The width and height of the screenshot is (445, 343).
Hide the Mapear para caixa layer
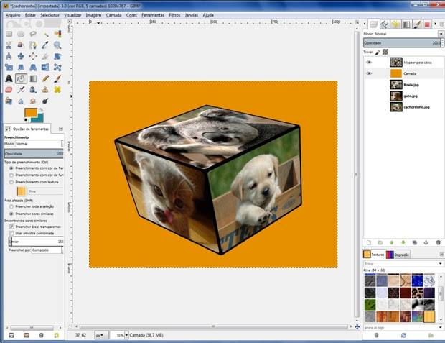coord(369,63)
